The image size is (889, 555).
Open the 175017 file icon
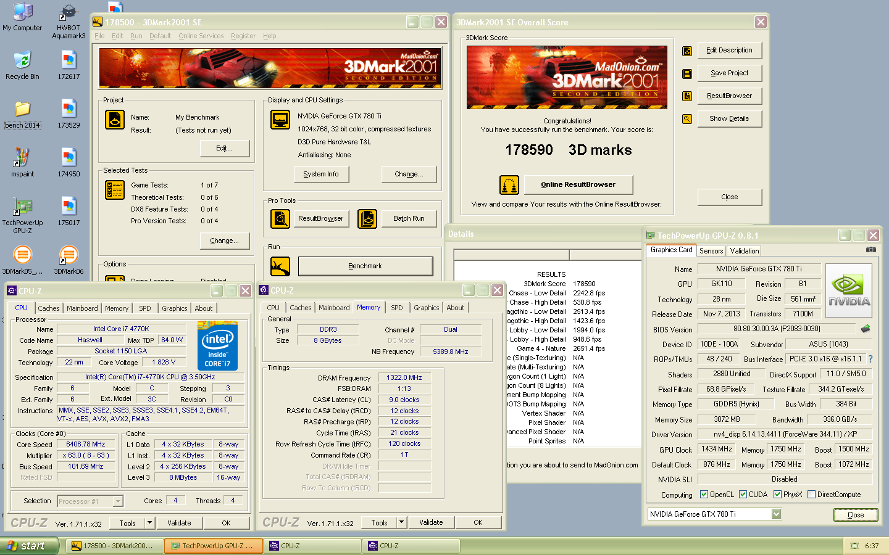69,212
